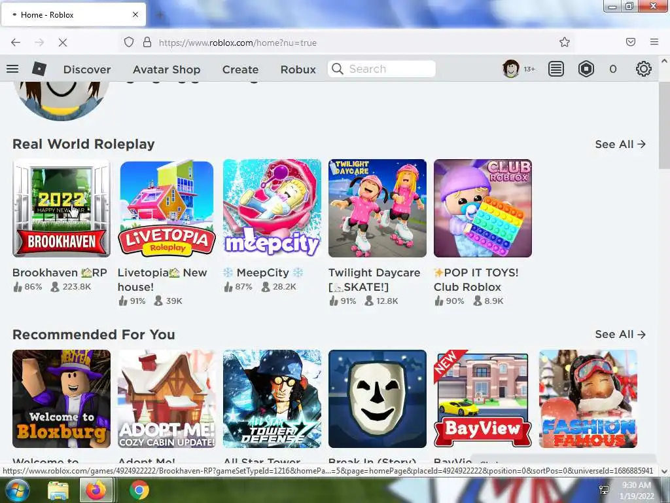This screenshot has width=670, height=503.
Task: Open the notifications feed icon
Action: 556,69
